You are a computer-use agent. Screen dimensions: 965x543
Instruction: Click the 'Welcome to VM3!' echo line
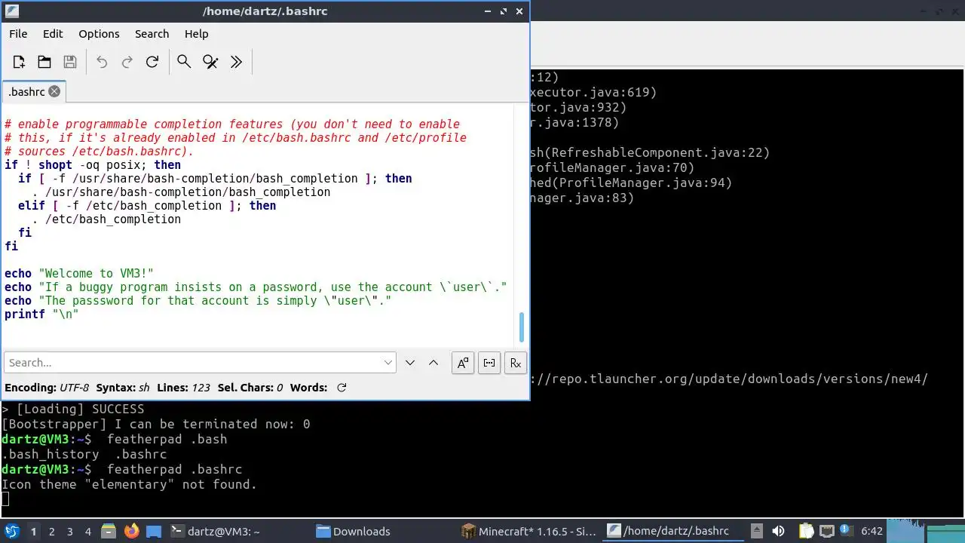tap(79, 274)
